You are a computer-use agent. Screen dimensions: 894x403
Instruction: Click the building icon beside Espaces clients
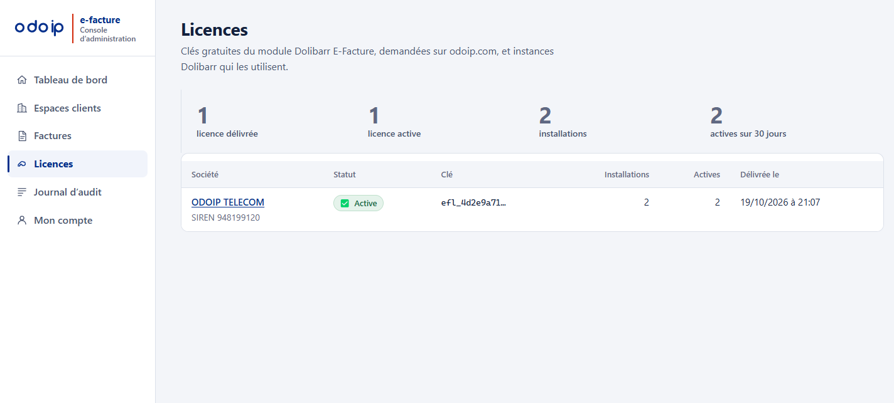[x=22, y=108]
